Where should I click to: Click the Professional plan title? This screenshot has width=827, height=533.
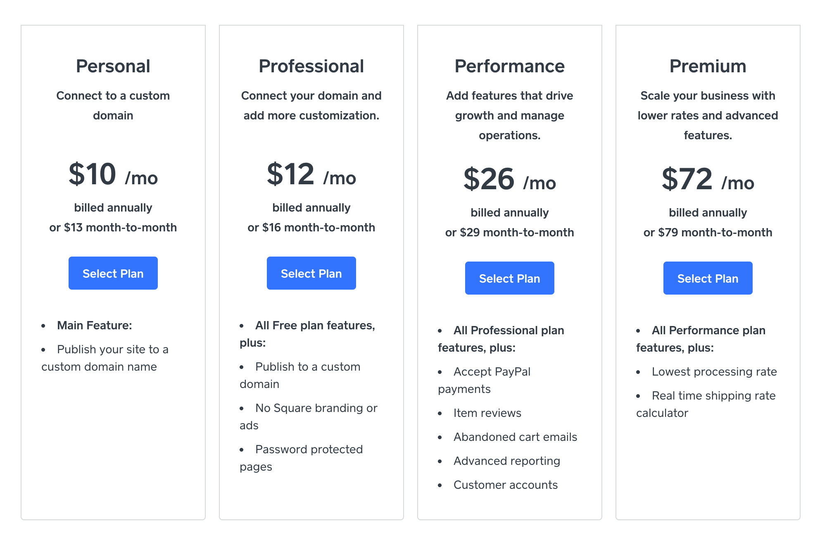click(x=311, y=66)
